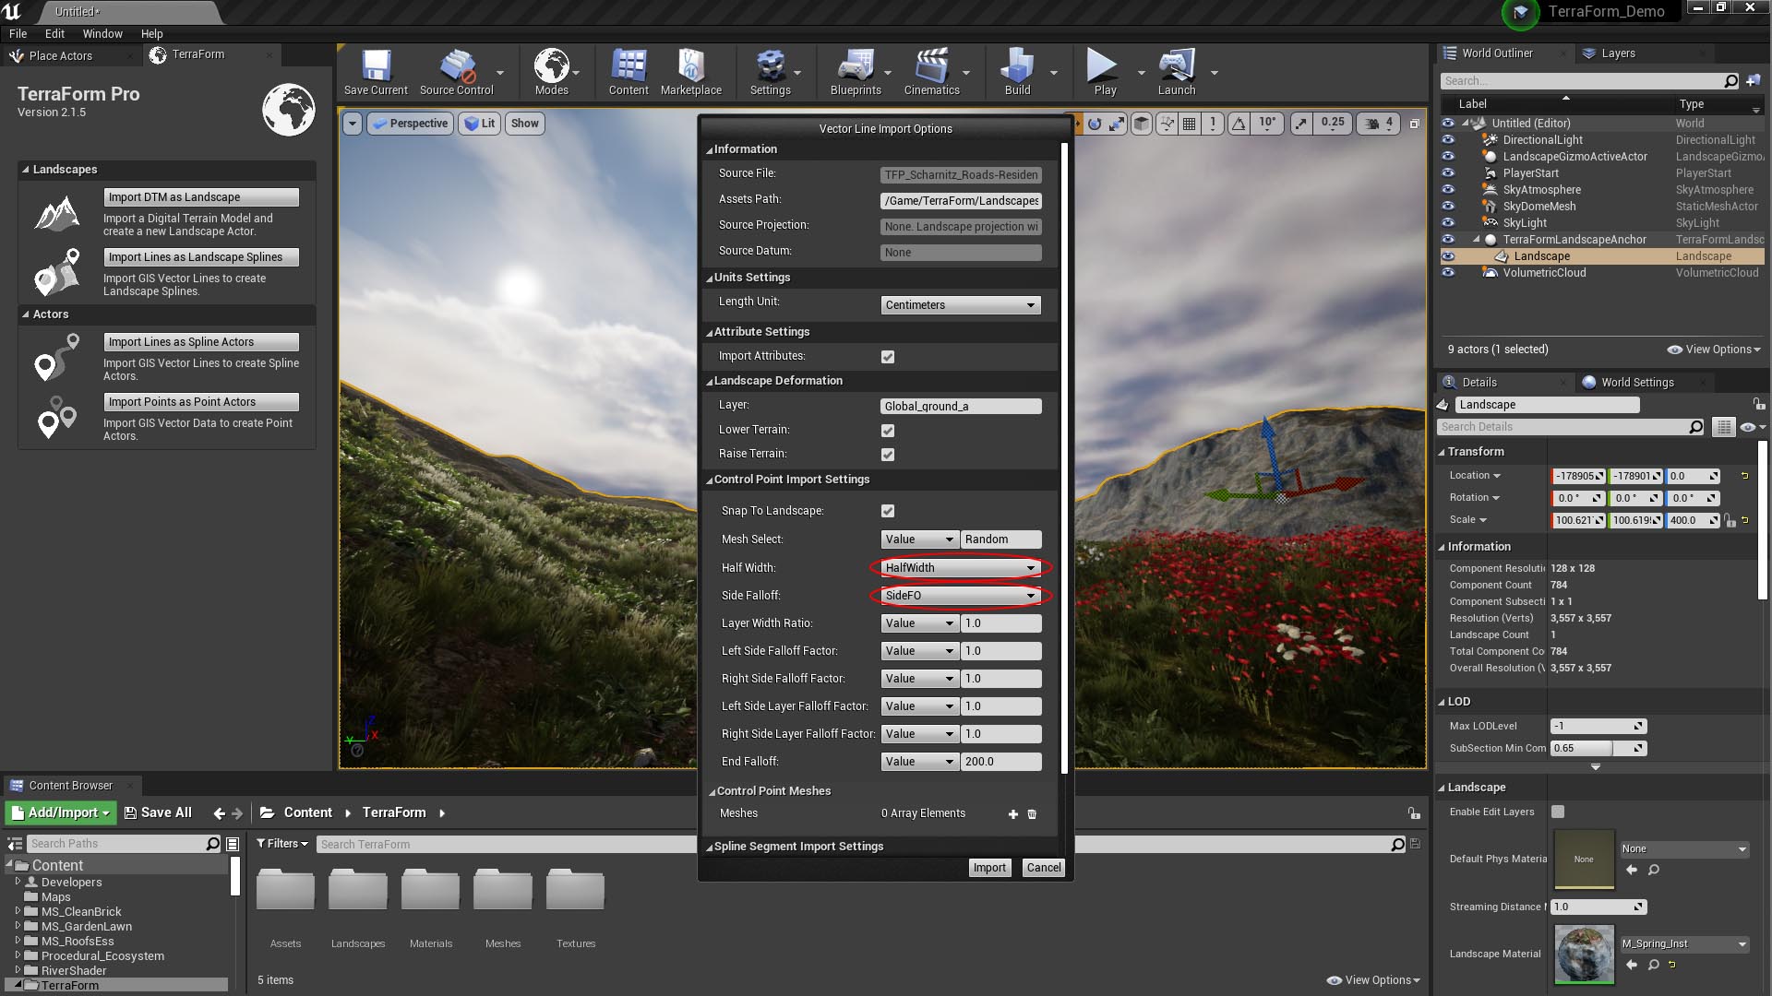Viewport: 1772px width, 996px height.
Task: Click Import DTM as Landscape button
Action: [201, 197]
